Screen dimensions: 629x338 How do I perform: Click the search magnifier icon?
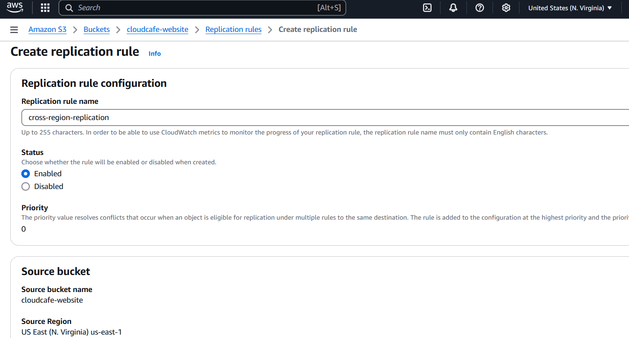click(69, 8)
